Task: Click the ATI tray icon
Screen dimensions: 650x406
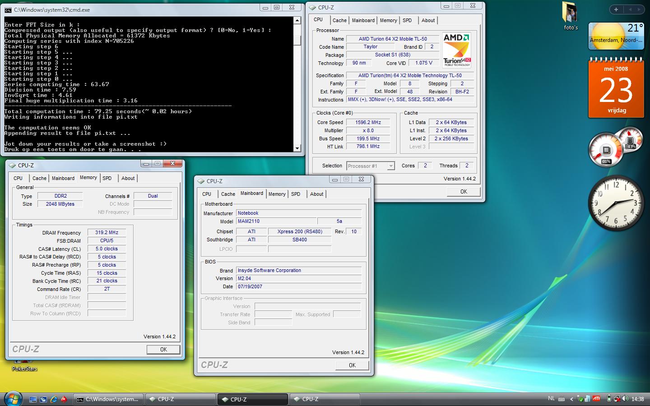Action: pyautogui.click(x=596, y=399)
